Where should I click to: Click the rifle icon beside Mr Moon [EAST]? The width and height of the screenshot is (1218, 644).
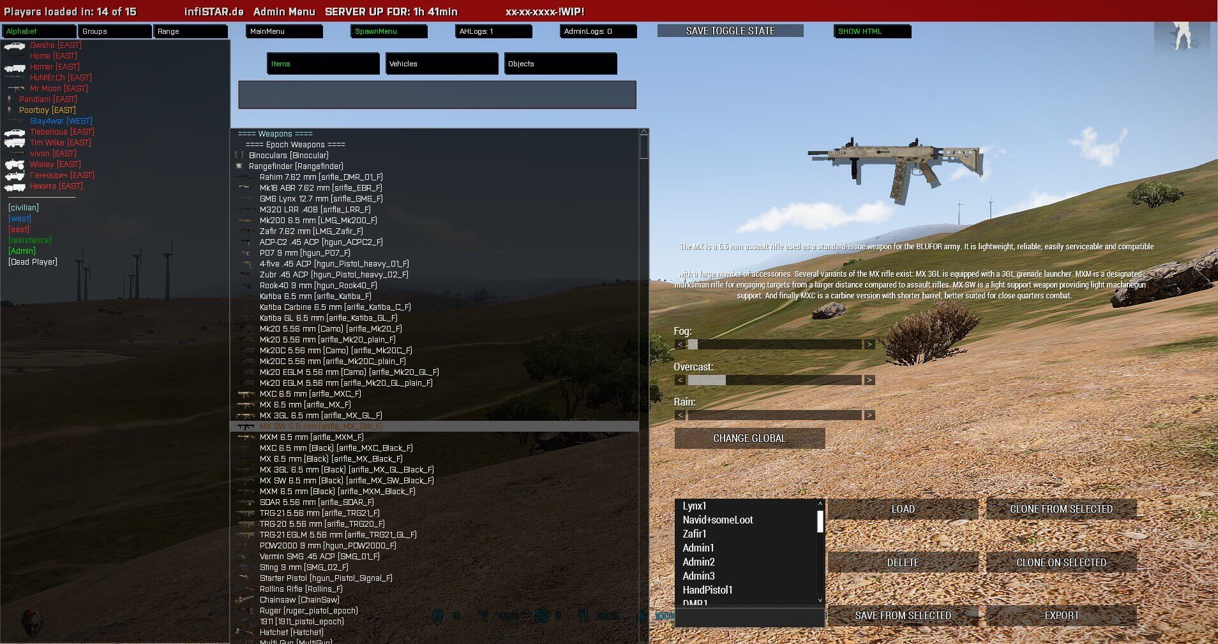[16, 89]
